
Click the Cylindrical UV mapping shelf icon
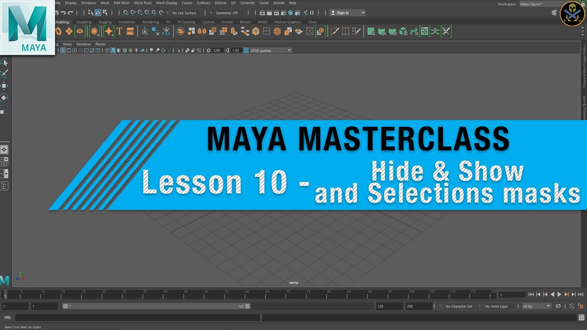point(382,31)
